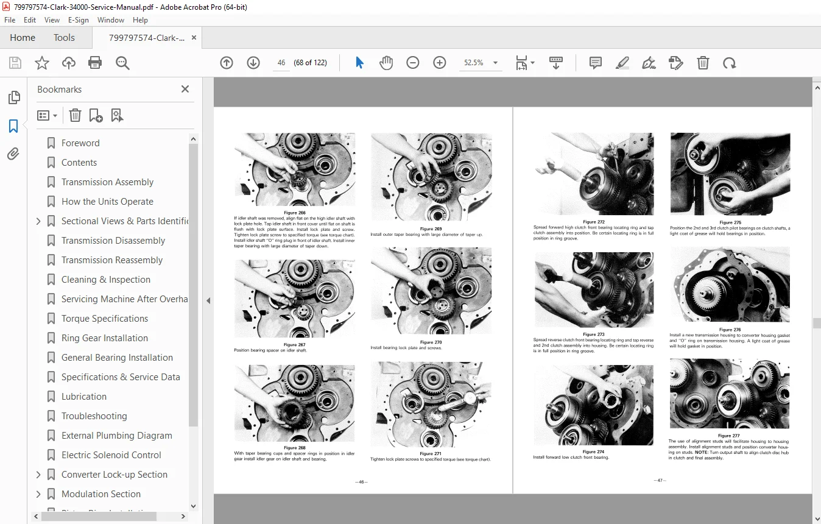Image resolution: width=821 pixels, height=524 pixels.
Task: Open the Window menu
Action: click(111, 20)
